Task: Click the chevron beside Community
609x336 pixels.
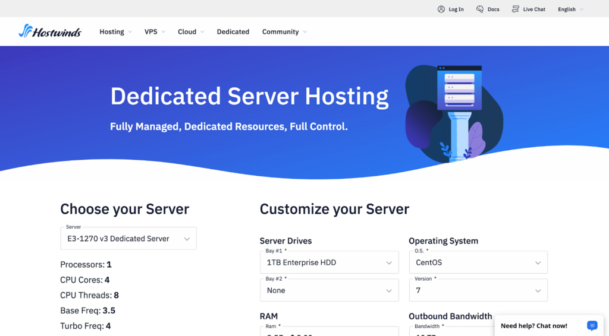Action: coord(305,32)
